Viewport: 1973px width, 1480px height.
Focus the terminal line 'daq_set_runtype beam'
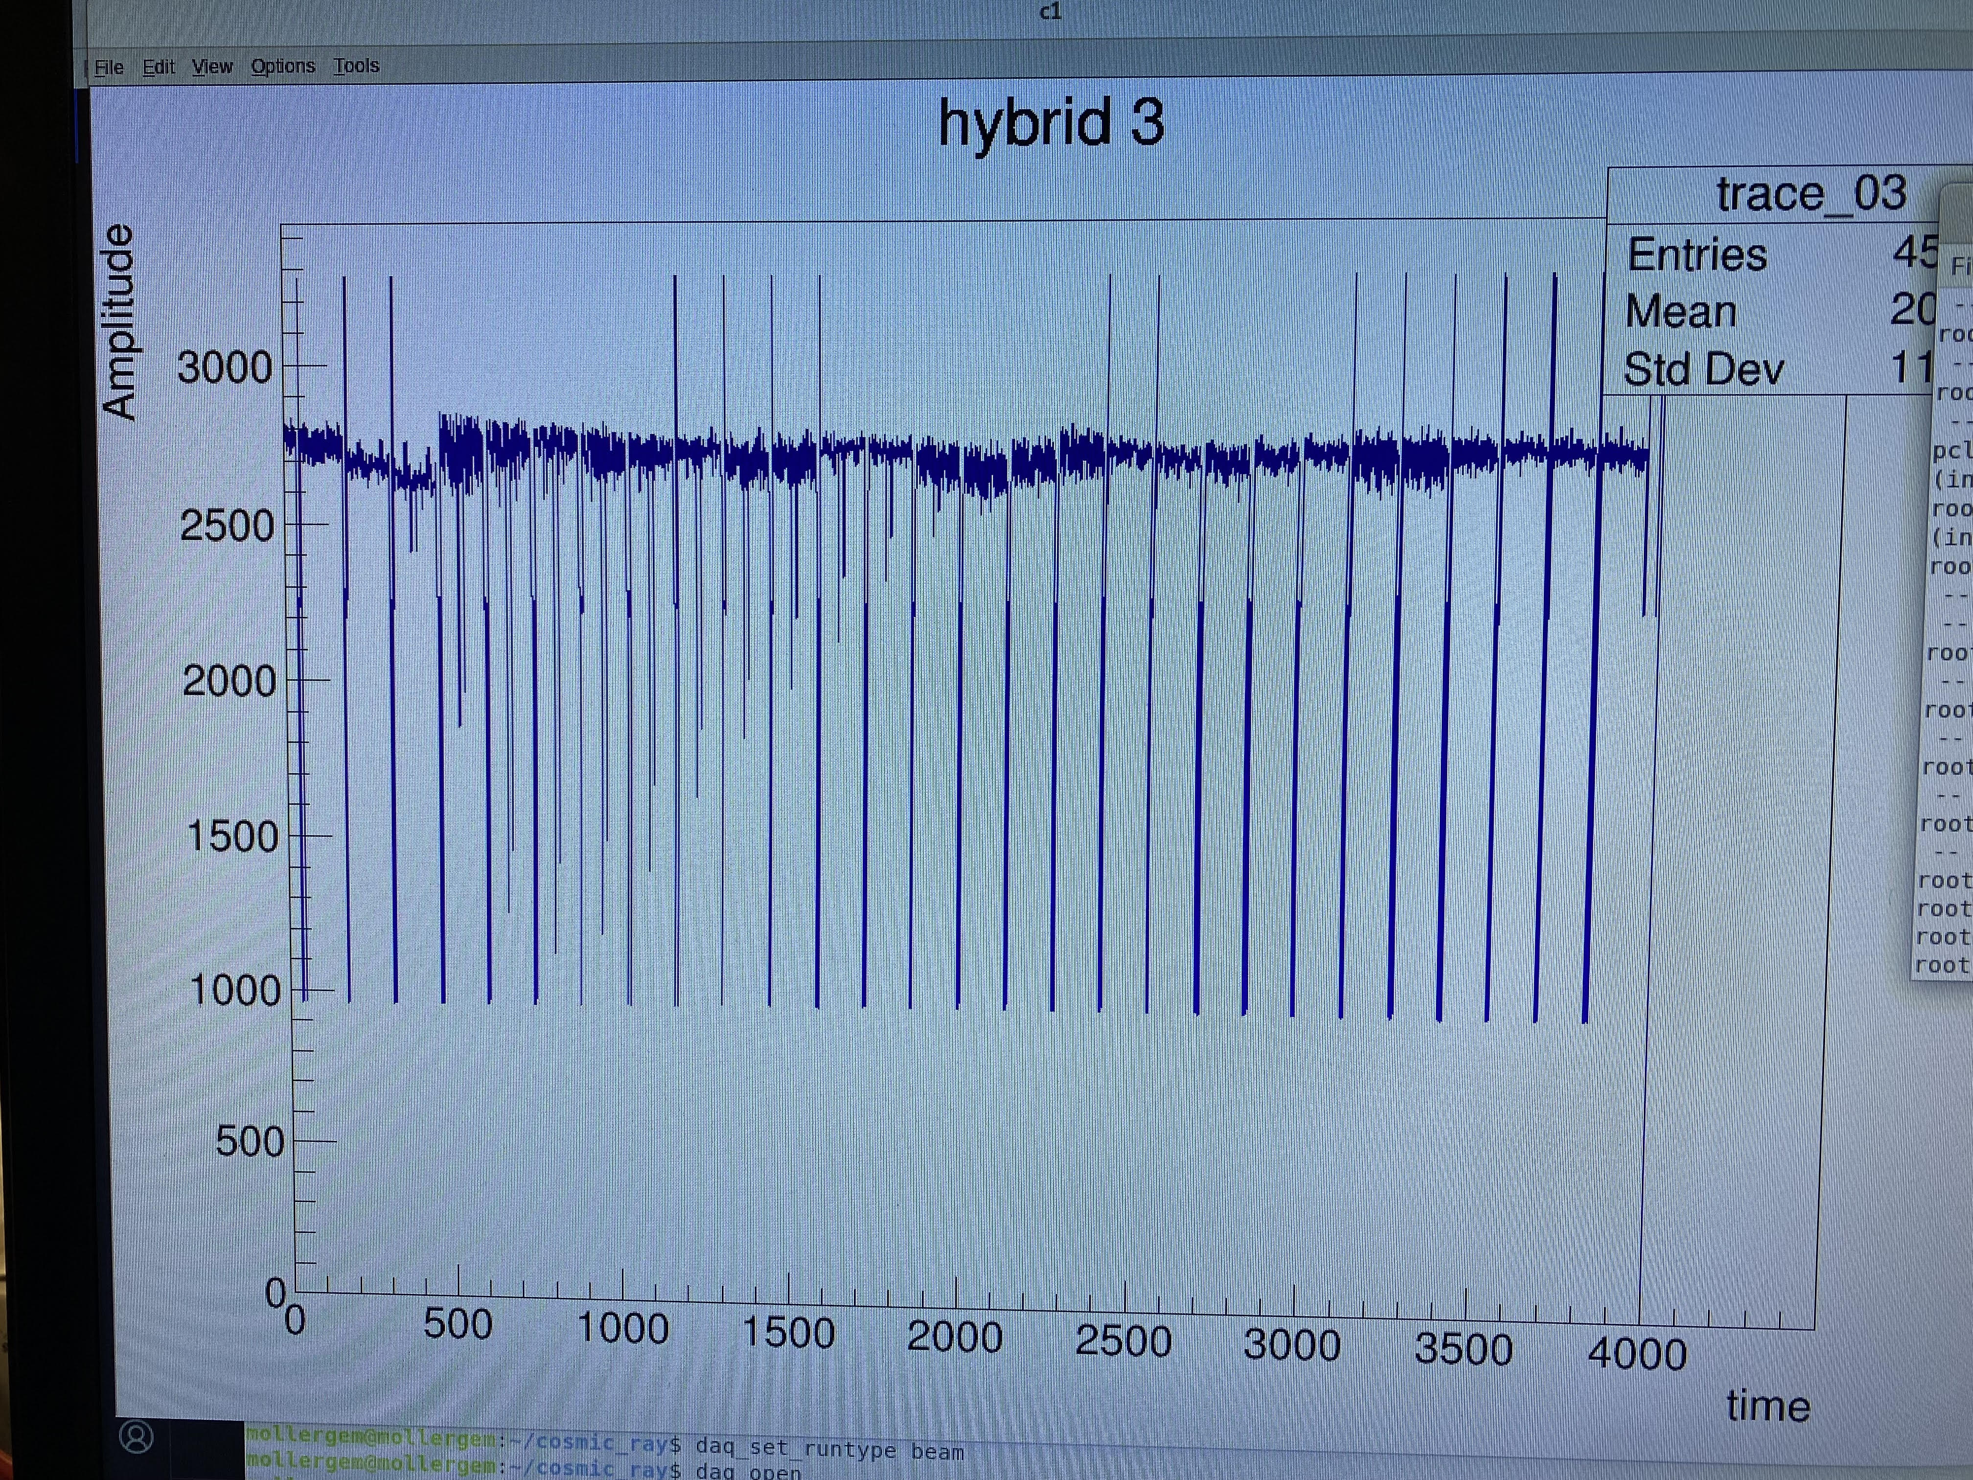pos(829,1450)
